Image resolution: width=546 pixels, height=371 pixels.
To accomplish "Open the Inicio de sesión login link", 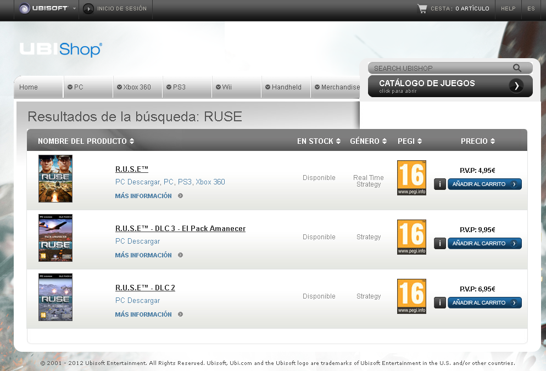I will (121, 8).
